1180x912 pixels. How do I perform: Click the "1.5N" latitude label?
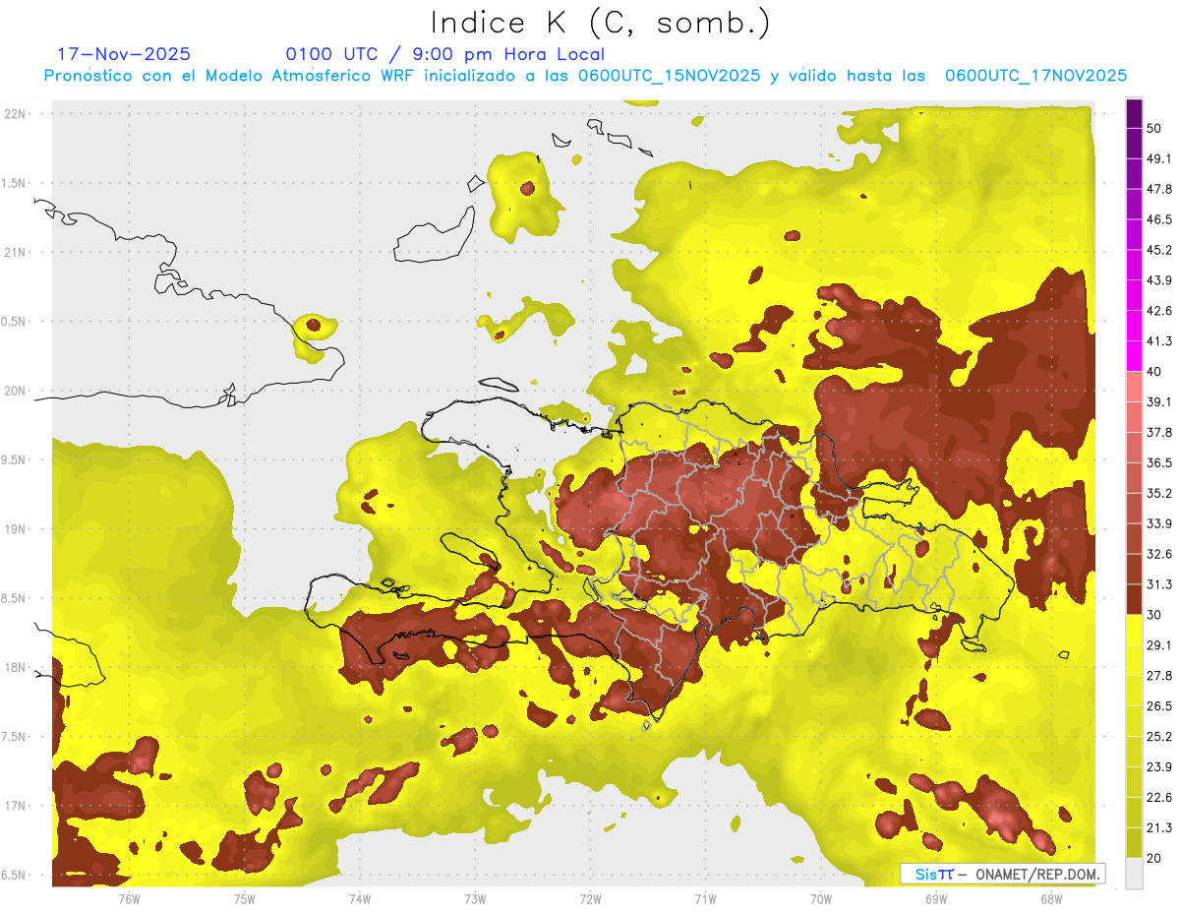15,184
